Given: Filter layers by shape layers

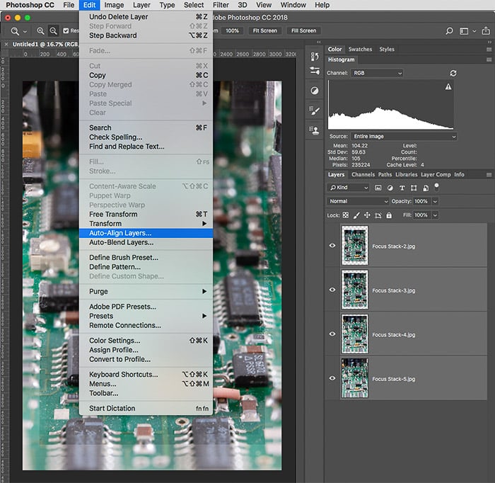Looking at the screenshot, I should (414, 188).
